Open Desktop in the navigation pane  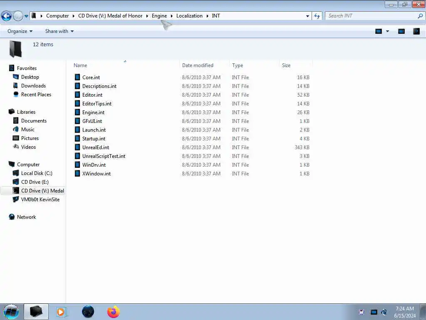(x=30, y=77)
